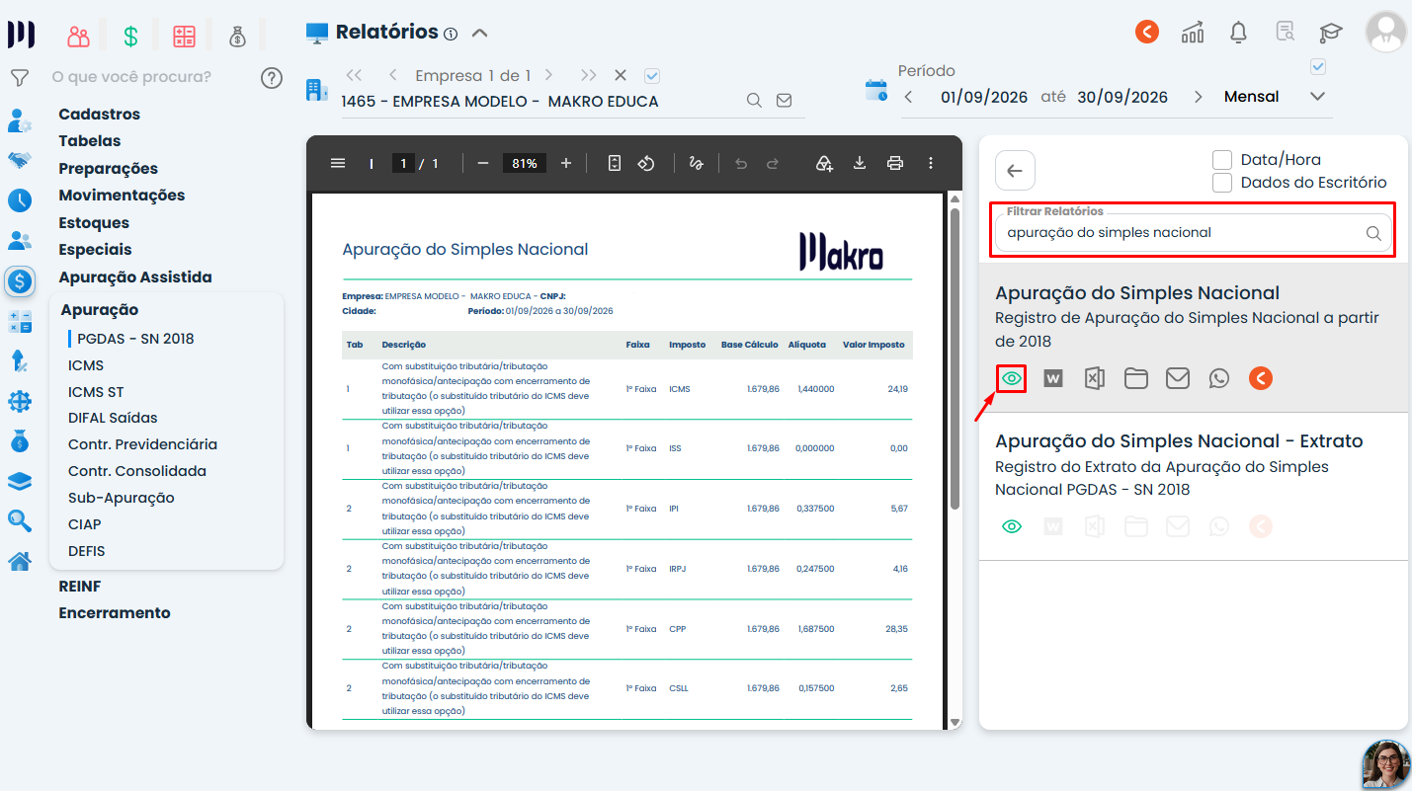This screenshot has height=791, width=1412.
Task: Collapse the Relatórios header chevron
Action: click(x=480, y=33)
